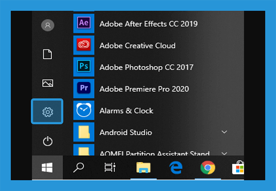
Task: Select Adobe Photoshop CC 2017 entry
Action: coord(146,67)
